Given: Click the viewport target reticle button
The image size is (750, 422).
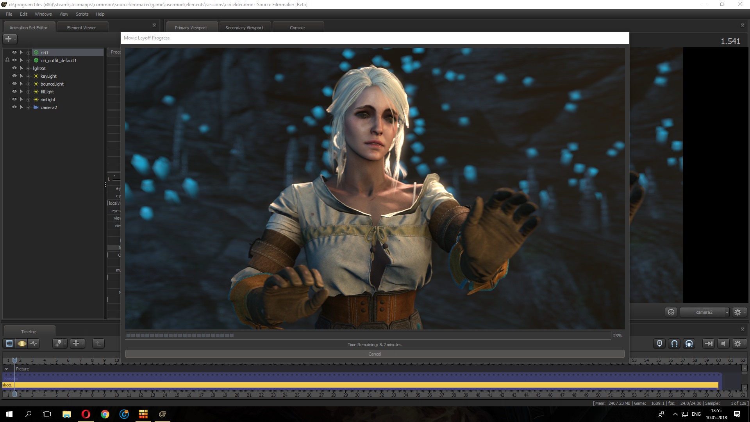Looking at the screenshot, I should click(671, 312).
